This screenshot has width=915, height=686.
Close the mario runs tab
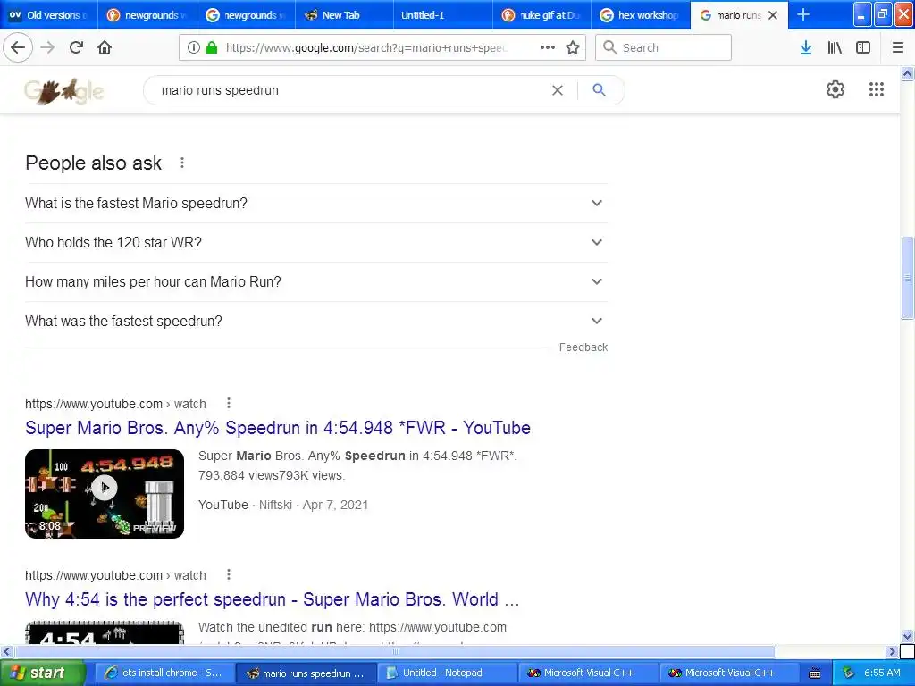pyautogui.click(x=773, y=15)
